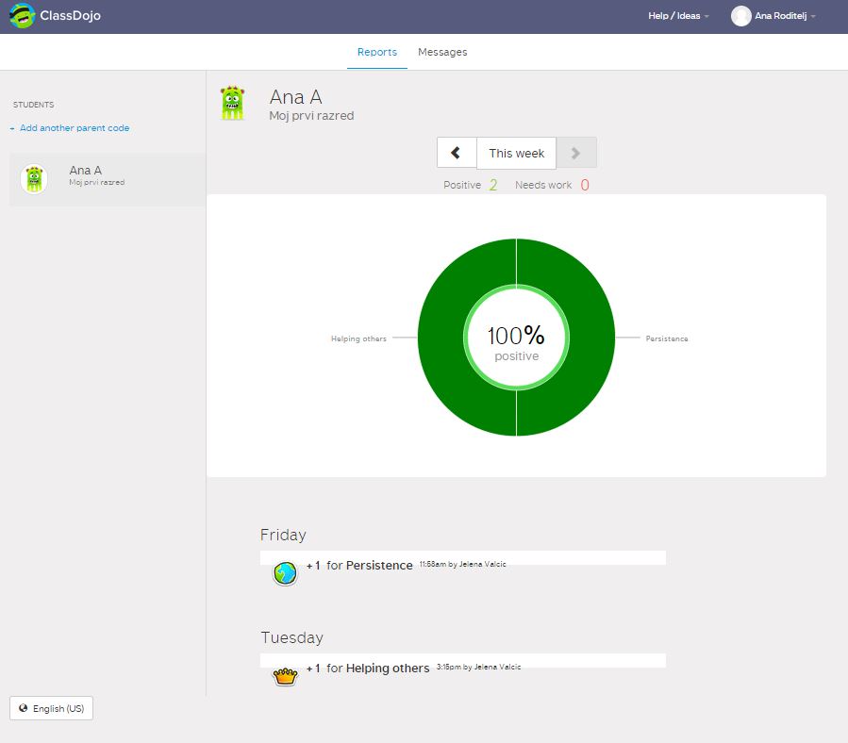
Task: Click the next week right arrow
Action: click(x=576, y=153)
